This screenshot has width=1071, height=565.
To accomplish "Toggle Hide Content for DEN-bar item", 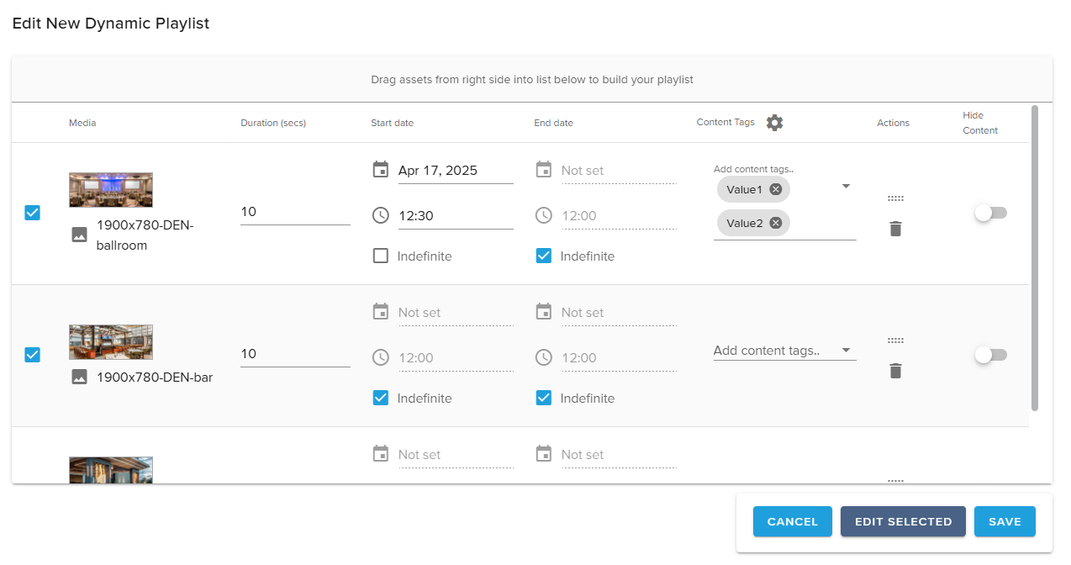I will coord(990,355).
